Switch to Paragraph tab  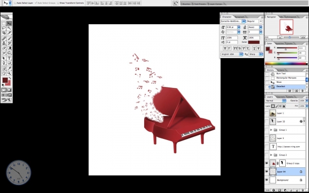coord(239,17)
